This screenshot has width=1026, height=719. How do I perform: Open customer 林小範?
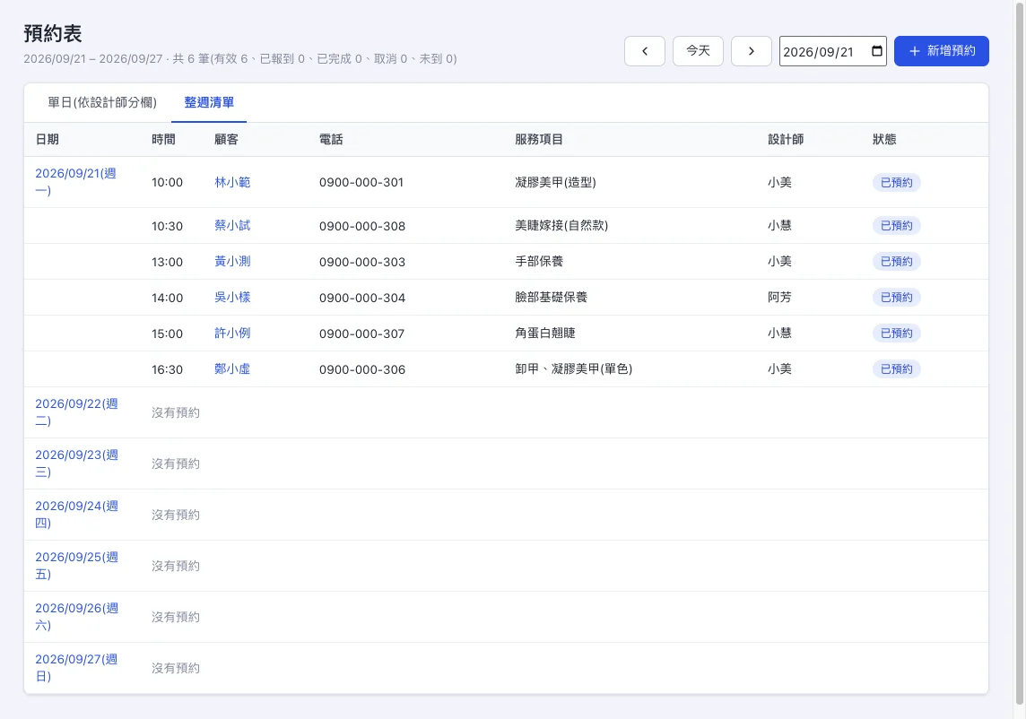[x=232, y=182]
